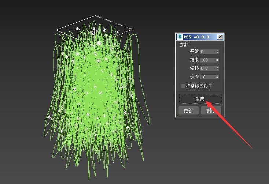Click the P2S v0.9.0 title text
Screen dimensions: 269x184
pos(196,37)
